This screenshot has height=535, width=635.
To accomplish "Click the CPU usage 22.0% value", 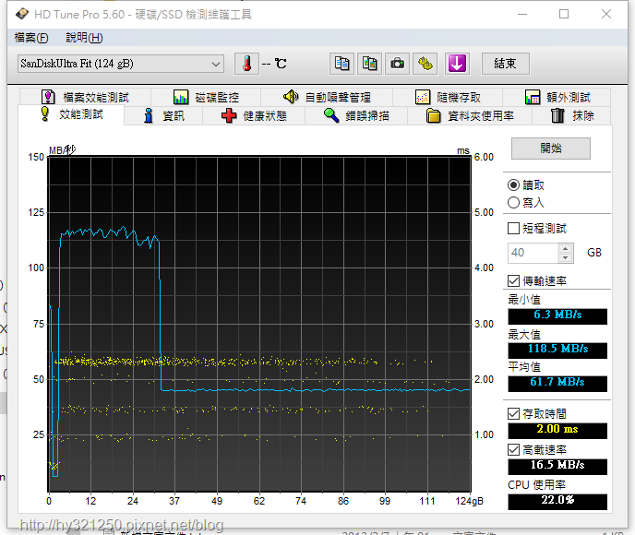I will (x=557, y=502).
